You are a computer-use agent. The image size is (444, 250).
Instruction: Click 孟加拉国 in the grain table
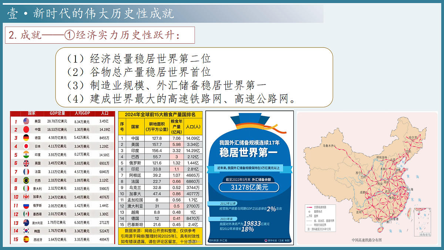(x=135, y=200)
